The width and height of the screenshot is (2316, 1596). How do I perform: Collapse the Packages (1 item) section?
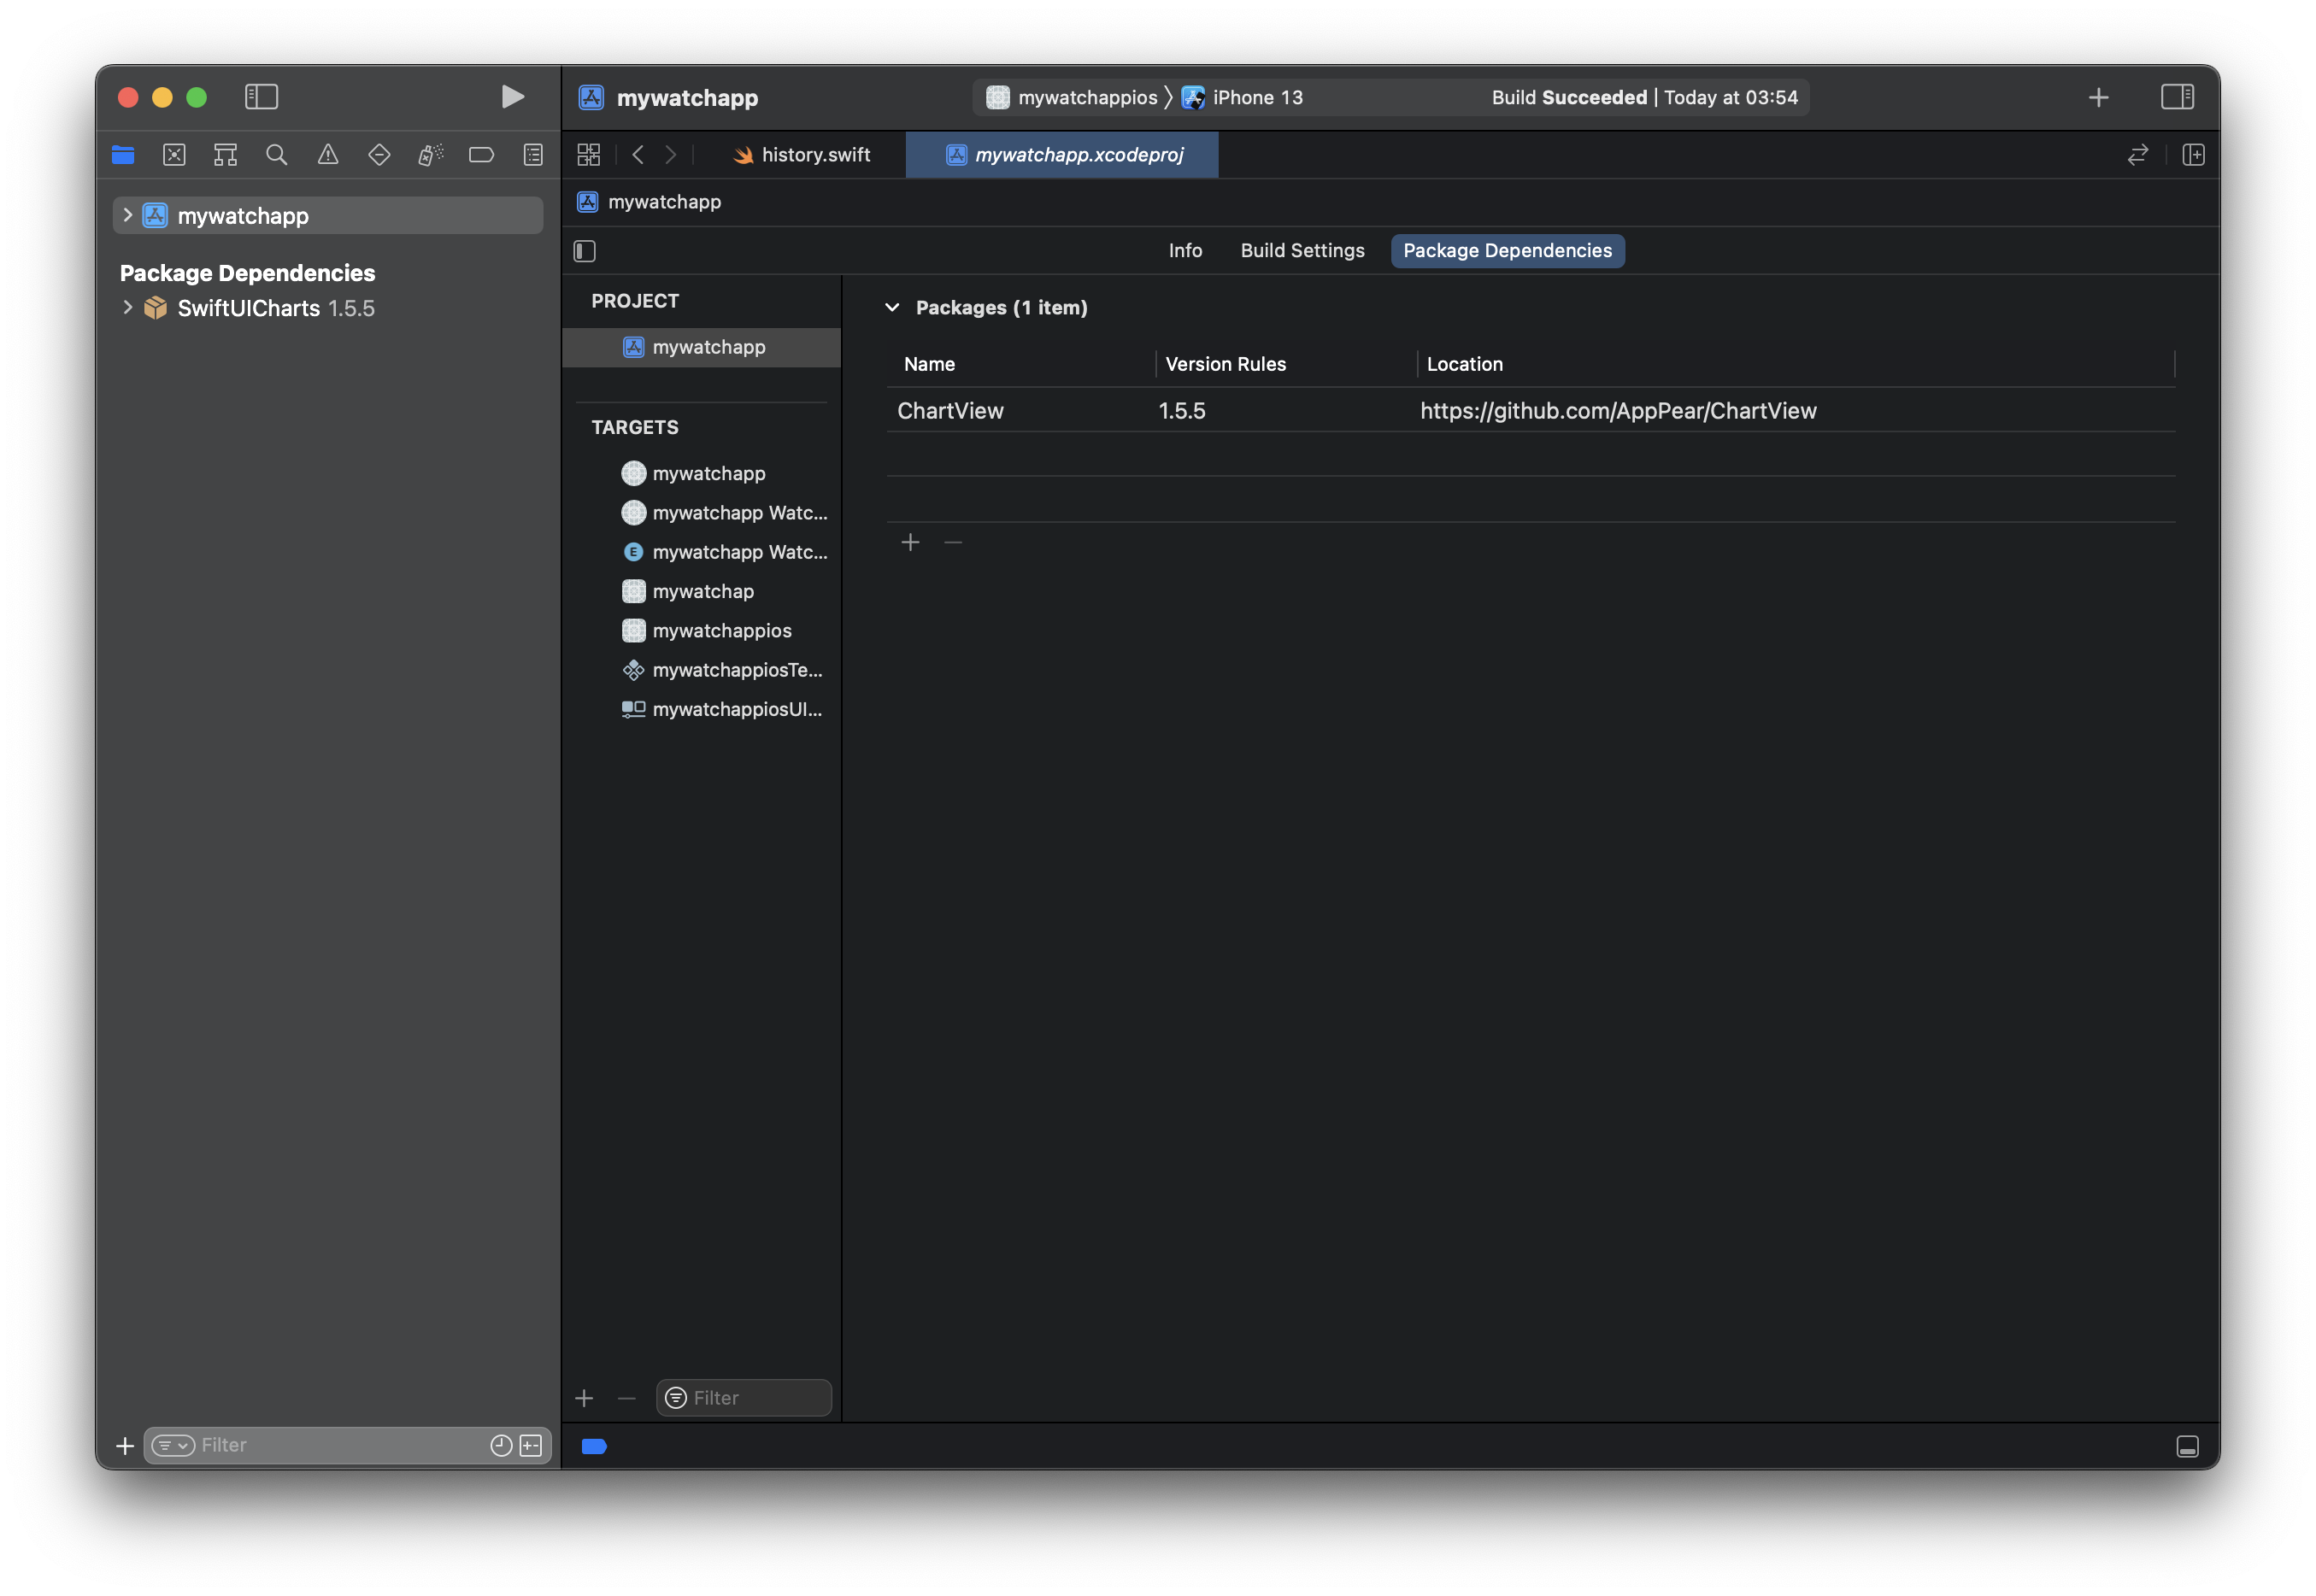(892, 308)
